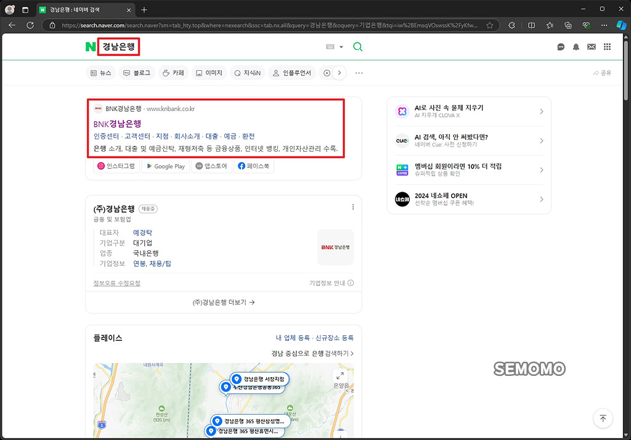Click the 공유 share button

coord(602,73)
